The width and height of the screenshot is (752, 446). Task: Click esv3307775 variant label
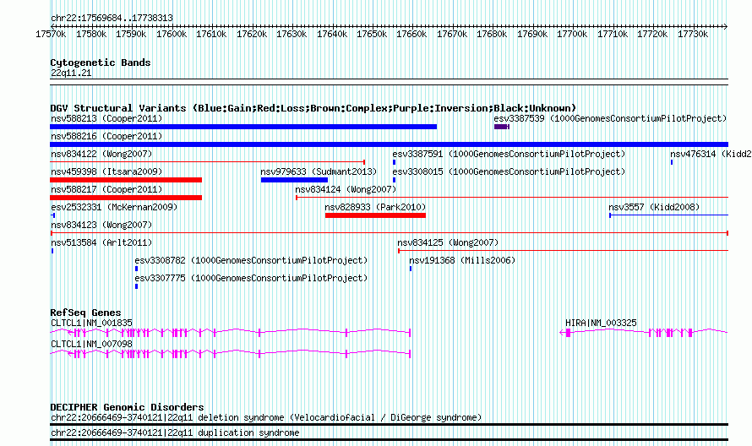[x=251, y=278]
